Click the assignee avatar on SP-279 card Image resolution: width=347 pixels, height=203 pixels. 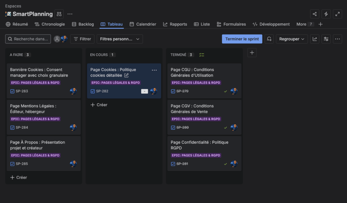(234, 91)
